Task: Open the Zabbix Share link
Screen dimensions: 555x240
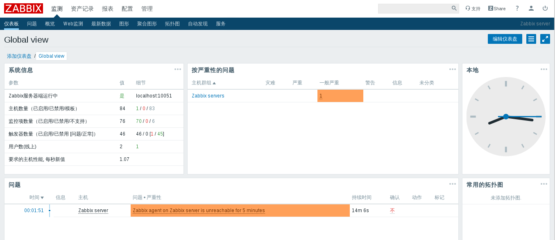Action: (x=497, y=9)
